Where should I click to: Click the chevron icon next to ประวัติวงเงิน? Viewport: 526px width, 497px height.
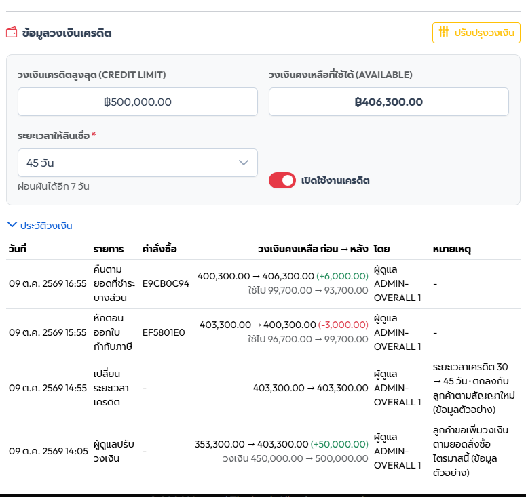click(x=12, y=224)
